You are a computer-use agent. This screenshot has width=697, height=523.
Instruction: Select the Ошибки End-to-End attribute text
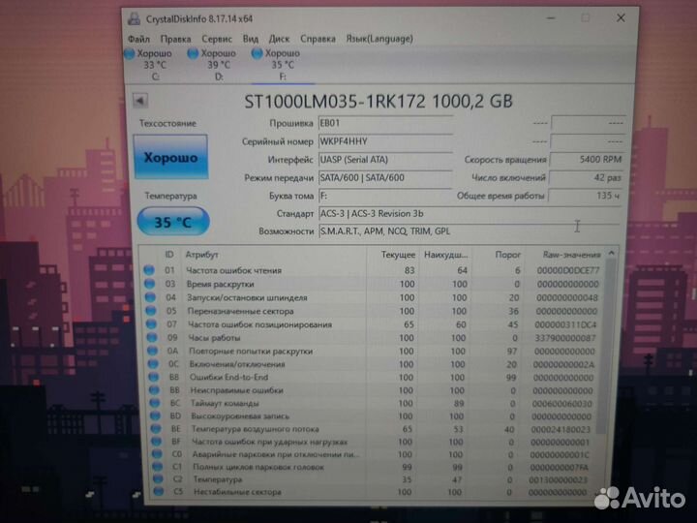click(228, 377)
